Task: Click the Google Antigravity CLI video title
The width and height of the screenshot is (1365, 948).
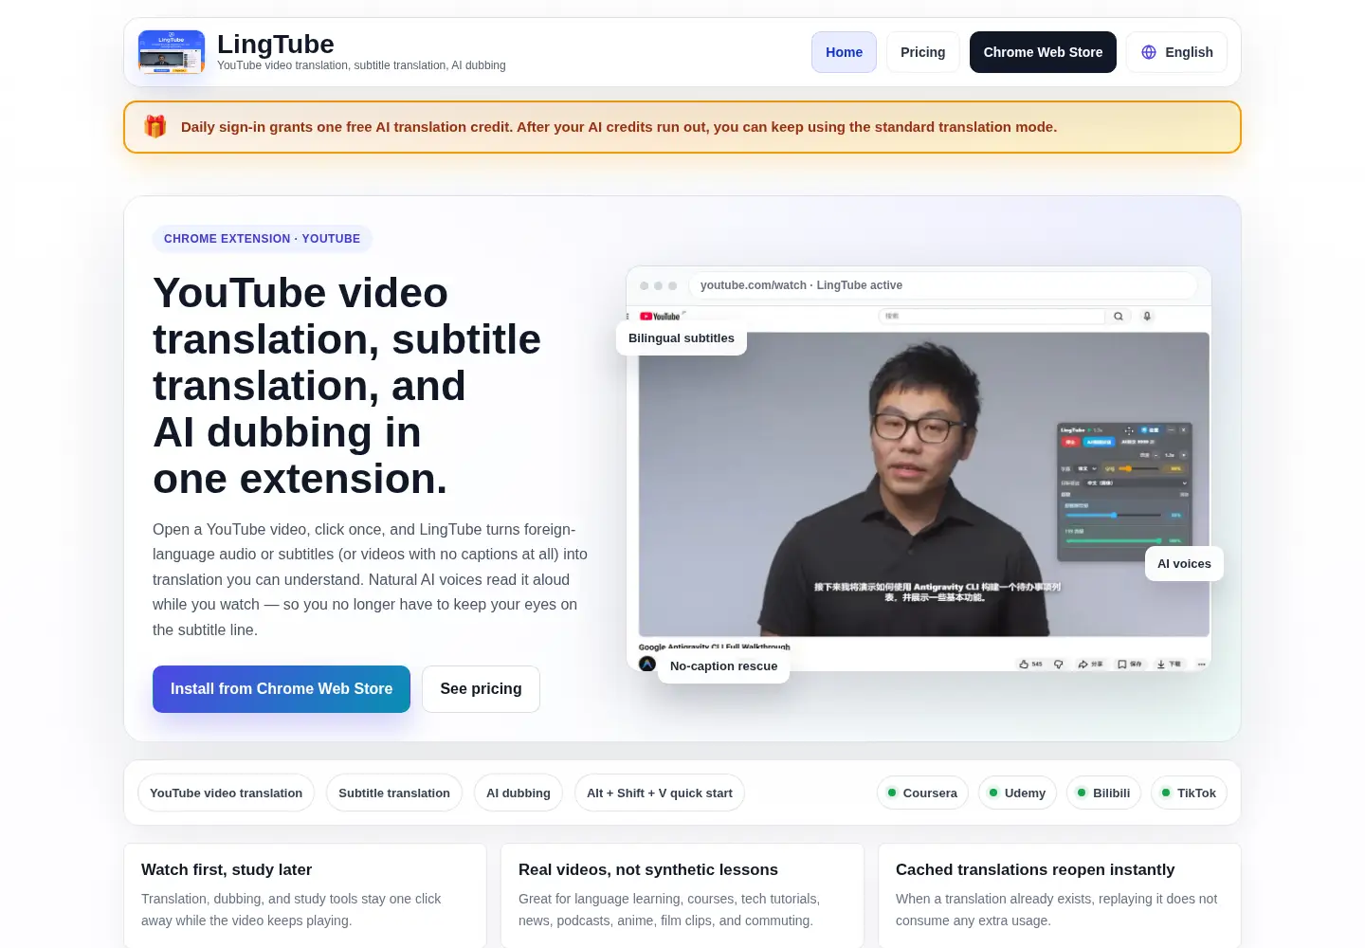Action: pos(714,647)
